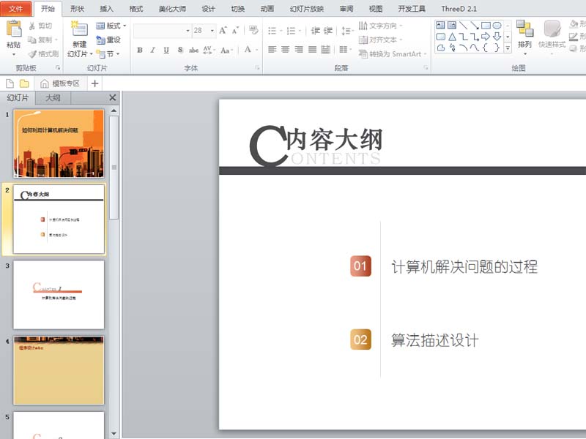Increase font size with the larger A

(x=223, y=31)
